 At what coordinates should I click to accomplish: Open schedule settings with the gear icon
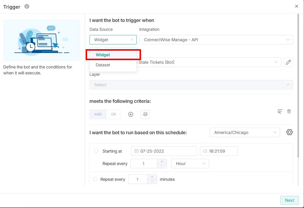[289, 132]
